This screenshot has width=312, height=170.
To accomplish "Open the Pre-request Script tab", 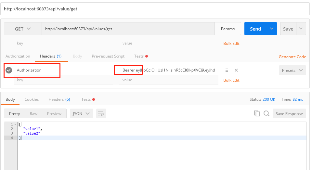I will click(108, 56).
